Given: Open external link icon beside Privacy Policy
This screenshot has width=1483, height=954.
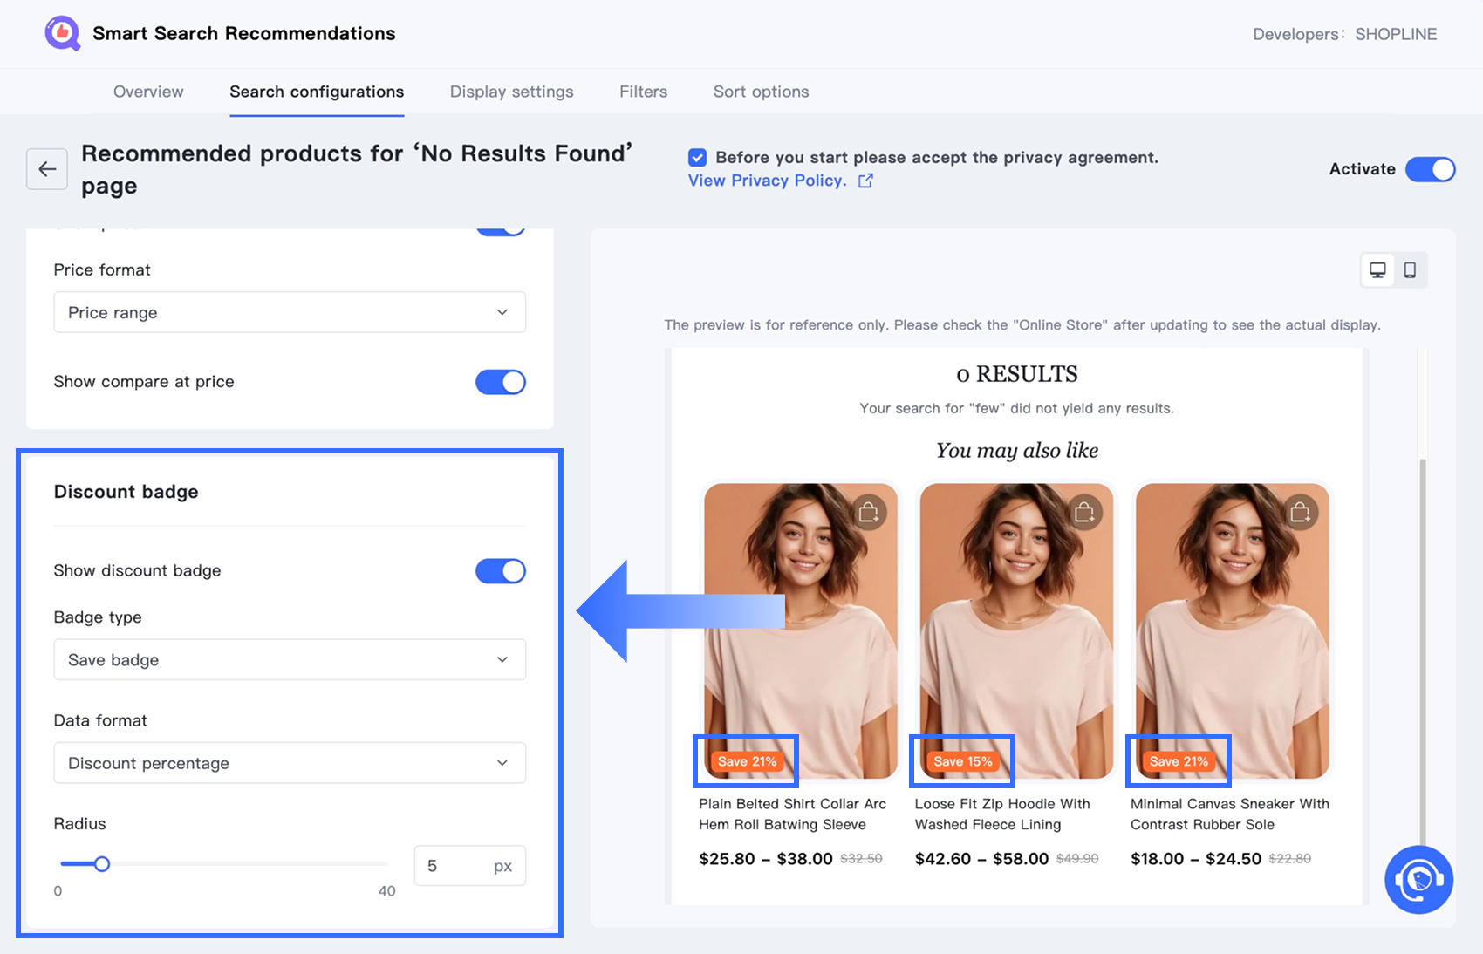Looking at the screenshot, I should click(865, 181).
